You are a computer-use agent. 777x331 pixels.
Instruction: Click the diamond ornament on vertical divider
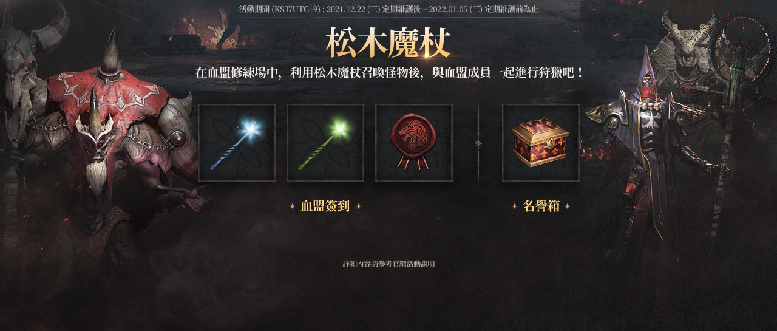point(478,143)
